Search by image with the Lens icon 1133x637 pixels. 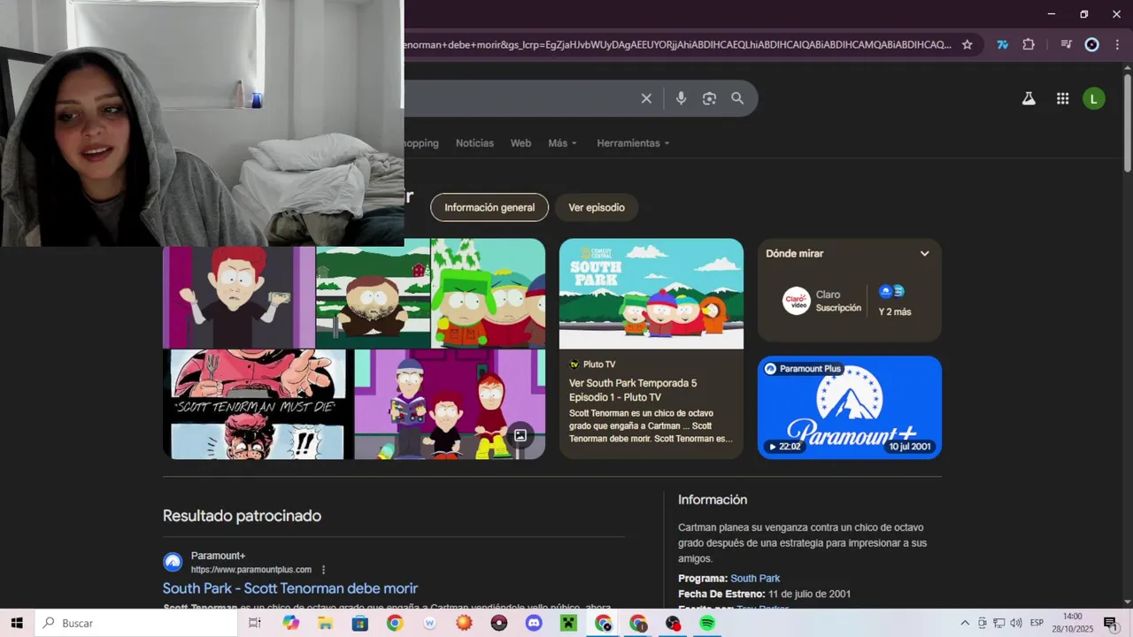[x=709, y=98]
